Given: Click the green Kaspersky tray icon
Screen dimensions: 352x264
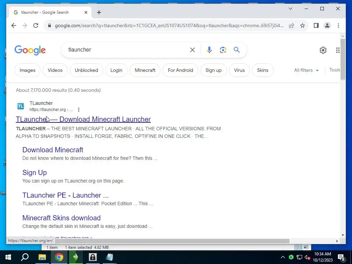Looking at the screenshot, I should tap(291, 257).
